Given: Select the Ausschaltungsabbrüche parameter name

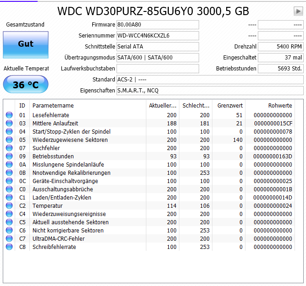Looking at the screenshot, I should pyautogui.click(x=63, y=189).
